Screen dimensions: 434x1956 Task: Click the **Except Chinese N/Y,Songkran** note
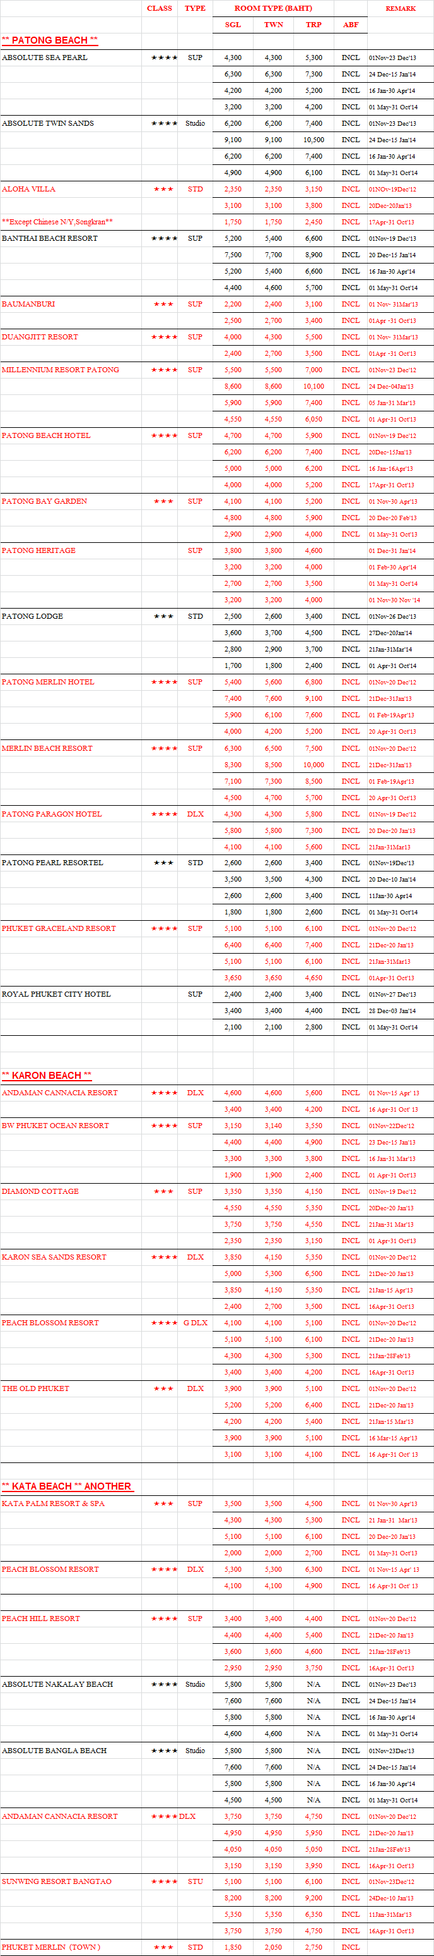[57, 222]
